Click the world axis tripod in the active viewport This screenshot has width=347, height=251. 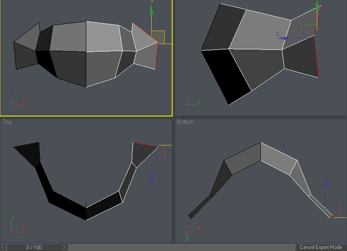pos(15,101)
